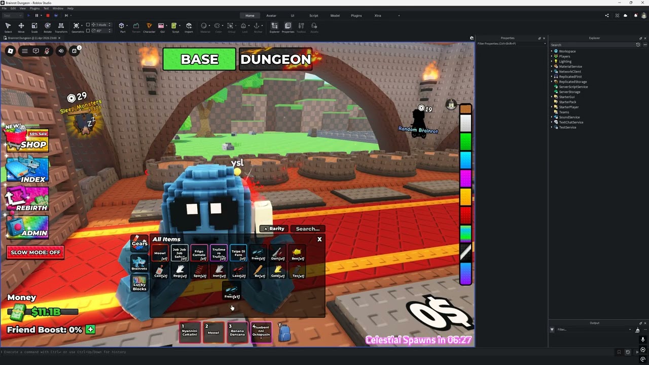Open the GUI insert tool
Viewport: 649px width, 365px height.
(162, 27)
